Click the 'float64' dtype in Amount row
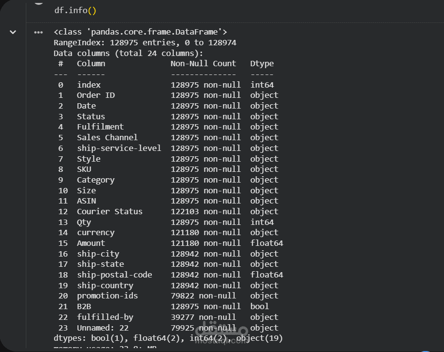Viewport: 444px width, 352px height. coord(266,243)
